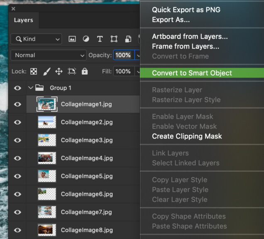
Task: Click the lock image pixels brush icon
Action: pos(46,71)
